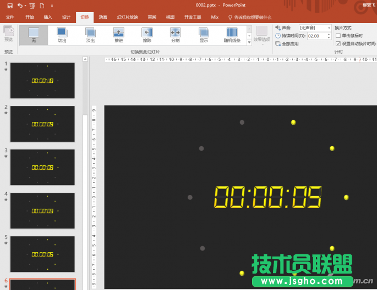Select the 随机线条 (Random Bars) transition
The width and height of the screenshot is (377, 290).
click(x=232, y=35)
